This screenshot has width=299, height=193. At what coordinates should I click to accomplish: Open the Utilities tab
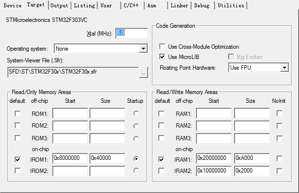(x=231, y=5)
